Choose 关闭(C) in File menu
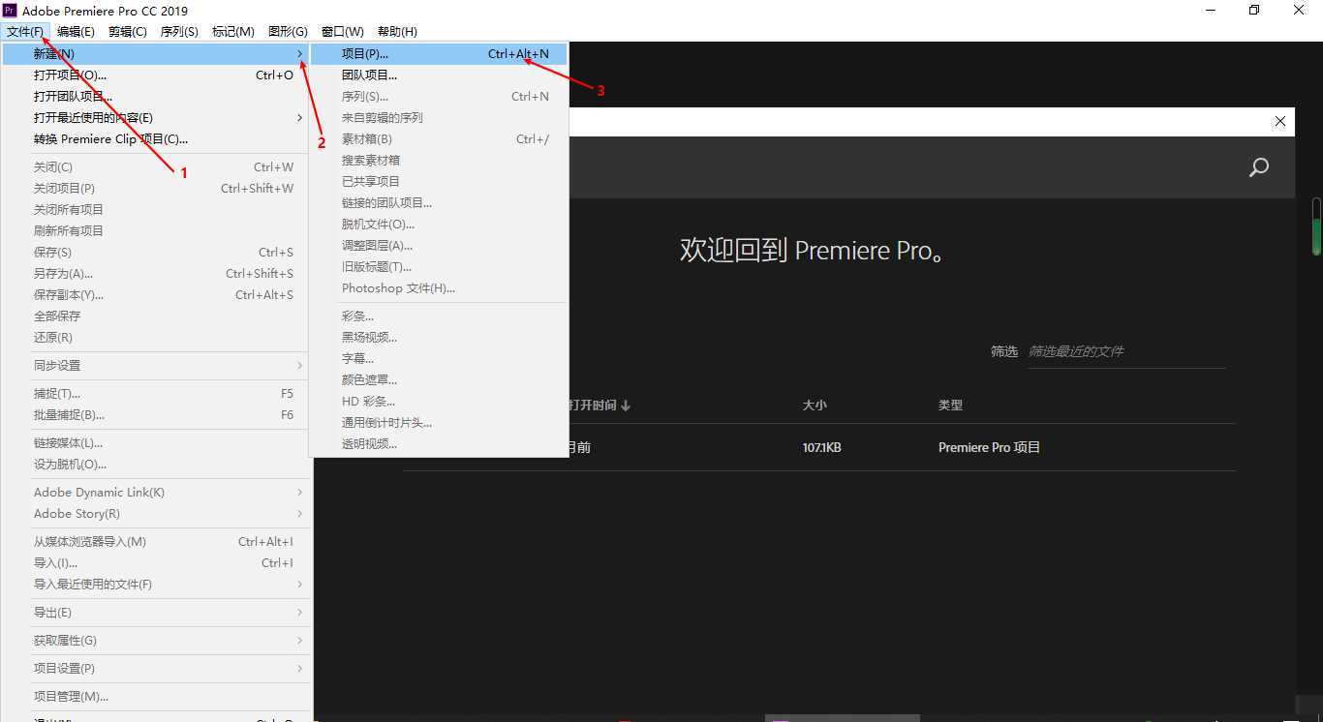1323x722 pixels. tap(156, 166)
